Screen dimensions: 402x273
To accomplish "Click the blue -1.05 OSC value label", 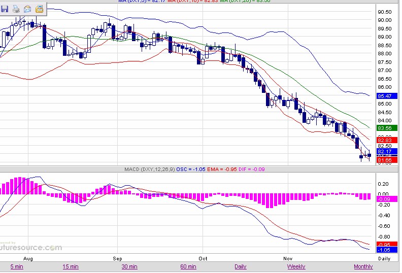I will 384,250.
